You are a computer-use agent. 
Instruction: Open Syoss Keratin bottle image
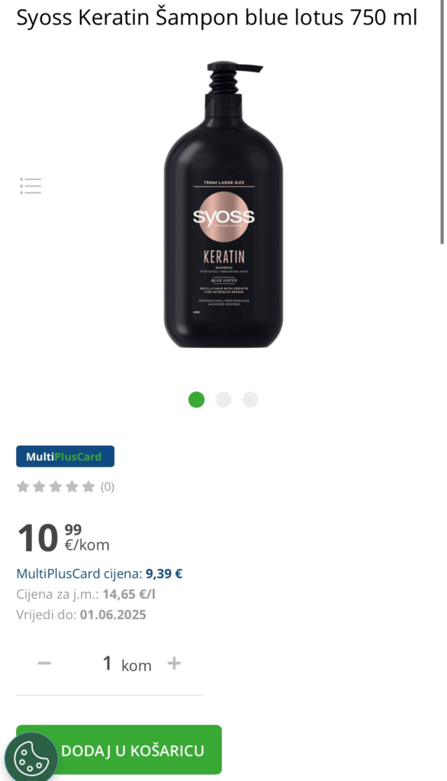tap(223, 204)
